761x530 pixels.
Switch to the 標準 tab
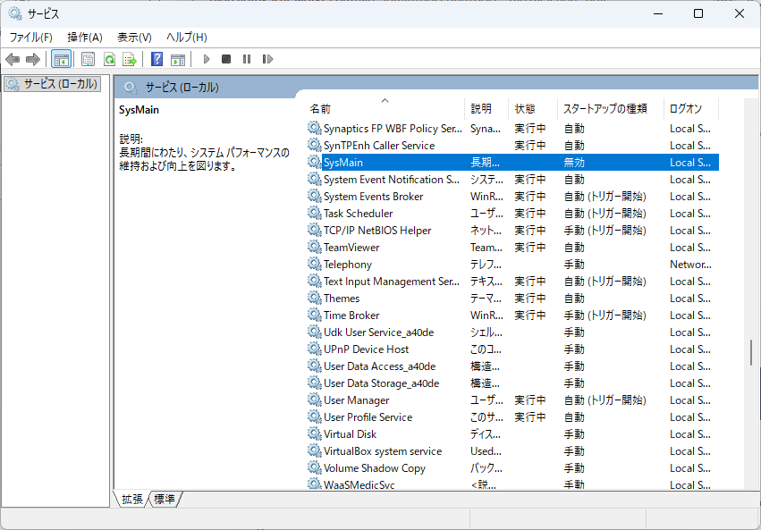(x=165, y=500)
